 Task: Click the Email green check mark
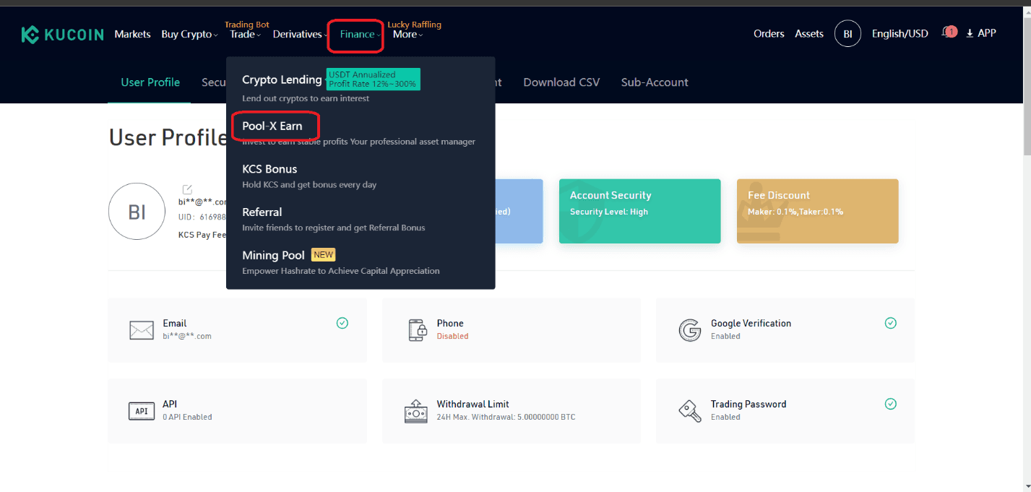tap(342, 323)
